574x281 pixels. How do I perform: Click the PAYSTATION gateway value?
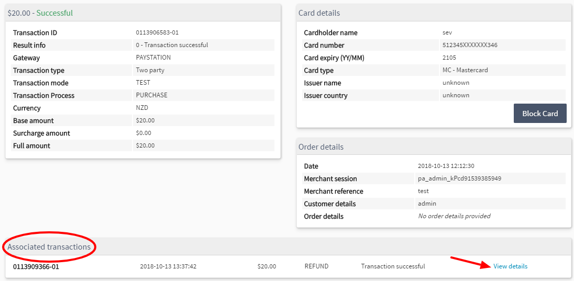coord(153,58)
